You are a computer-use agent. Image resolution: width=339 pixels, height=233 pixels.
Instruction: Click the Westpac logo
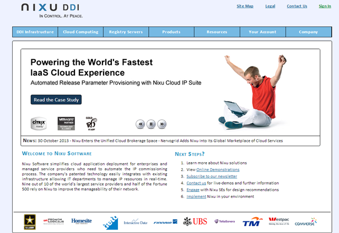pos(279,221)
